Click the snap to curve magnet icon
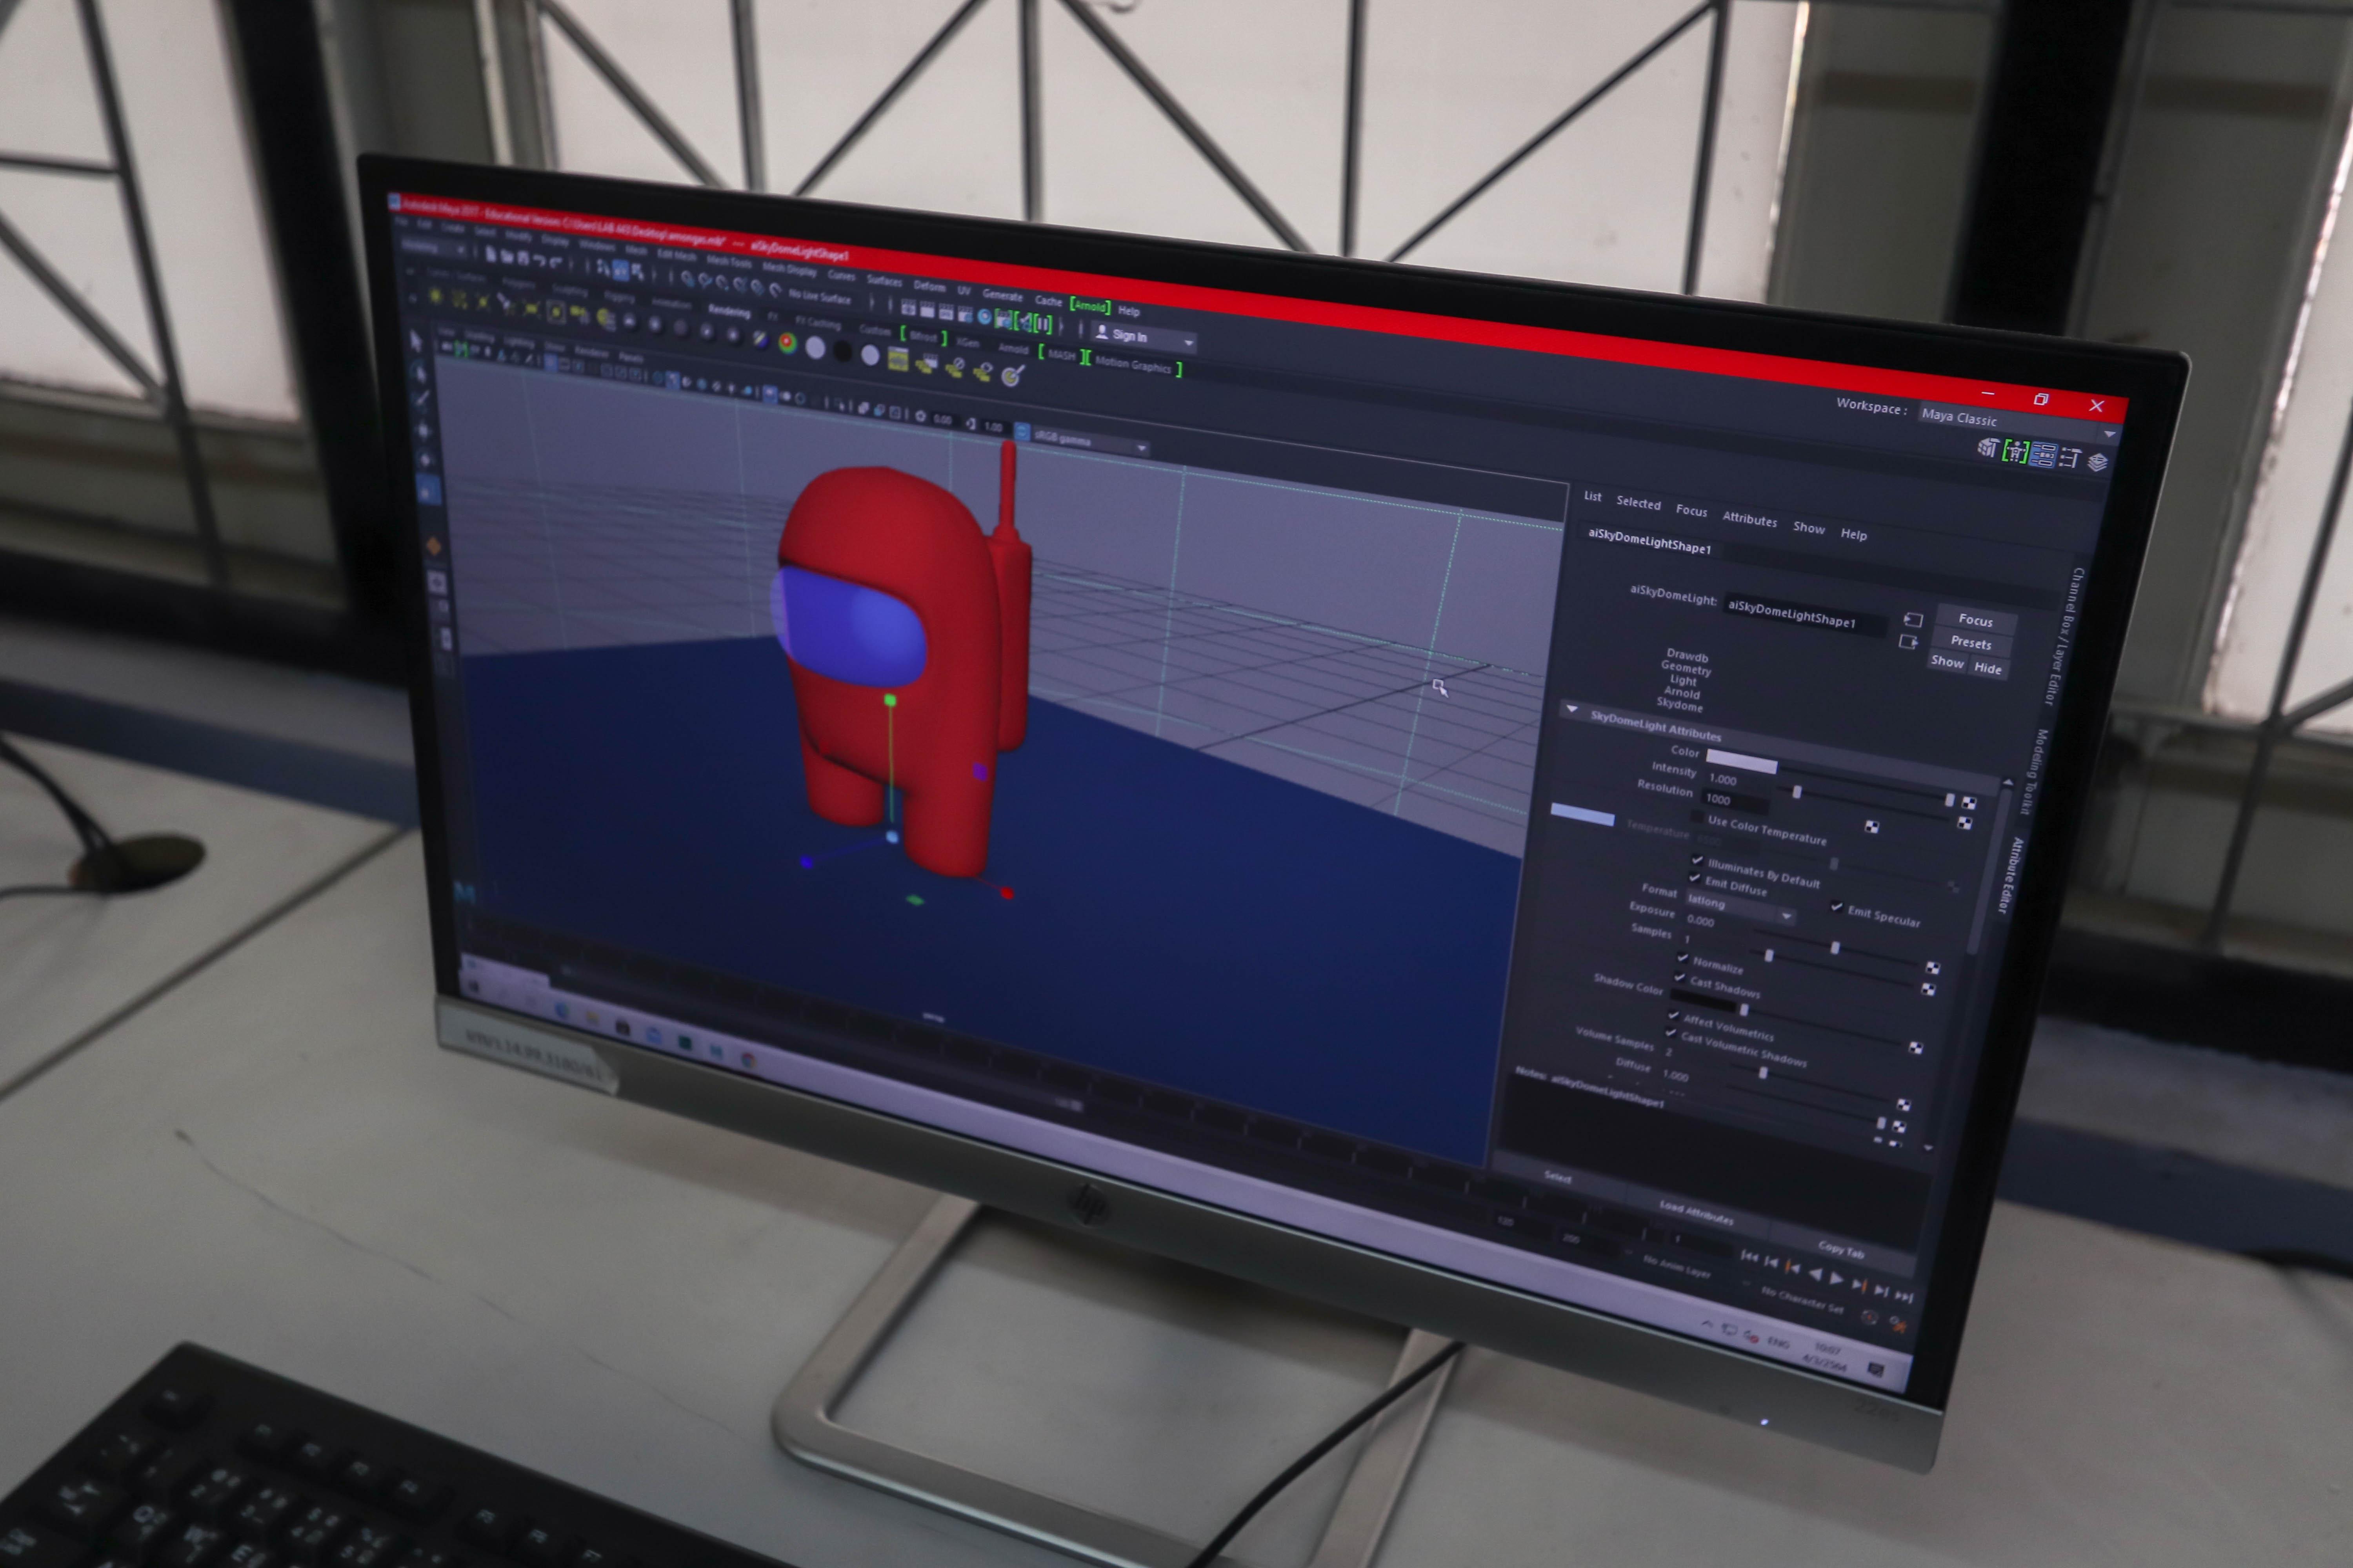This screenshot has width=2353, height=1568. (x=704, y=281)
